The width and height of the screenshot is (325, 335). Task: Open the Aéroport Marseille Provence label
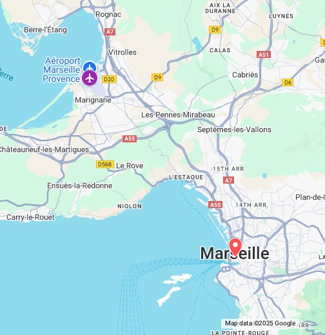click(x=62, y=70)
